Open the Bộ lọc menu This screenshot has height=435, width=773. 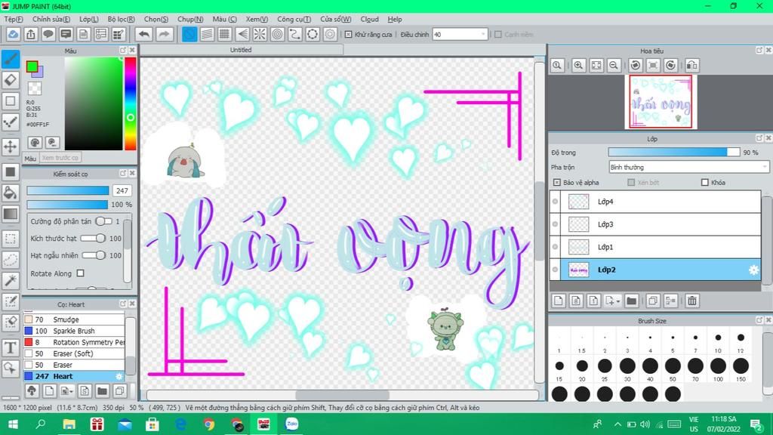coord(122,19)
